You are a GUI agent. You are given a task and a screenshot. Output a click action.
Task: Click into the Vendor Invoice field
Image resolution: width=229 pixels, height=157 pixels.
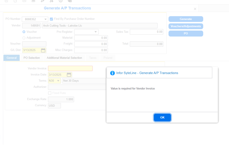click(x=70, y=69)
